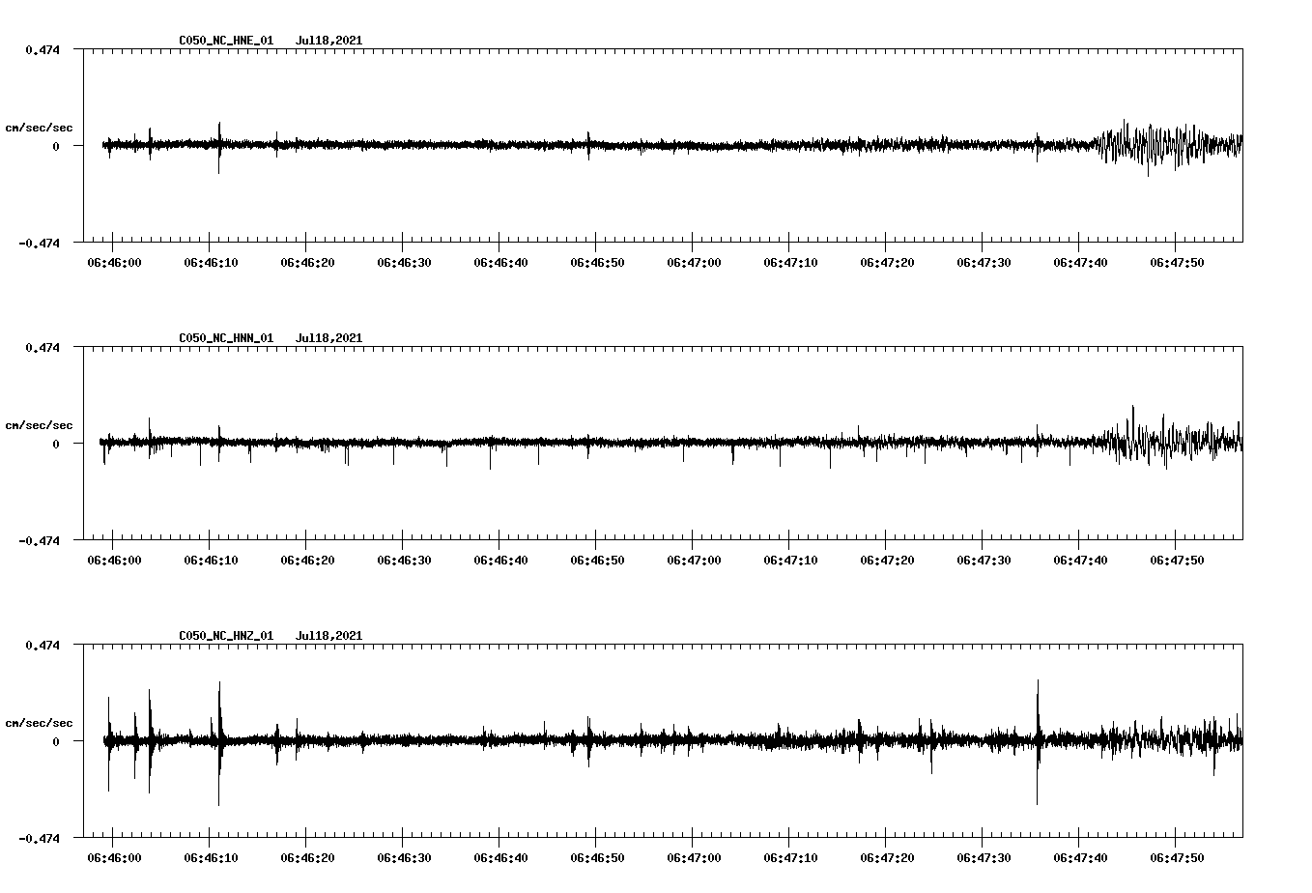Select 06:46:20 time label under HNN plot
The height and width of the screenshot is (893, 1312).
(307, 561)
